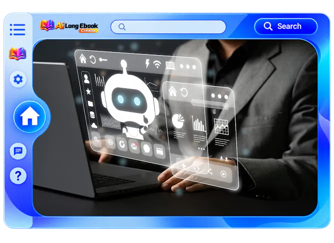Open settings via the gear icon
The width and height of the screenshot is (334, 243).
coord(18,79)
